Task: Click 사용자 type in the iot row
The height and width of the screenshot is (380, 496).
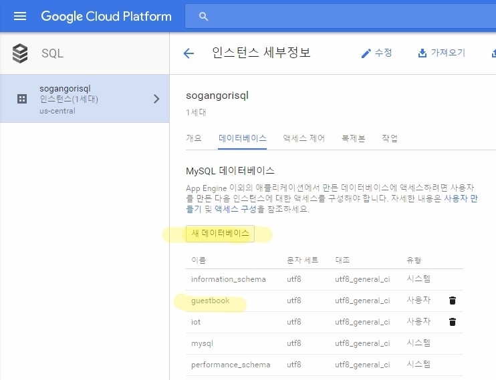Action: (418, 321)
